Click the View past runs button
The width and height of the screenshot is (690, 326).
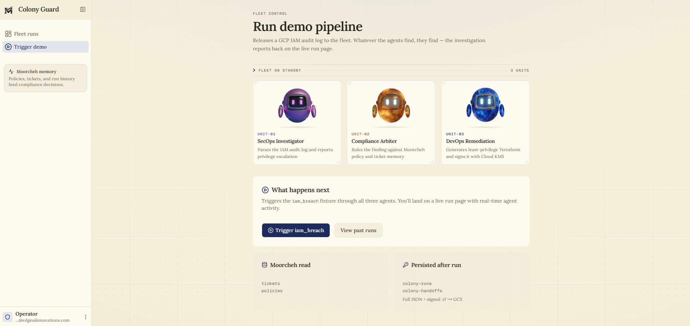pyautogui.click(x=358, y=230)
